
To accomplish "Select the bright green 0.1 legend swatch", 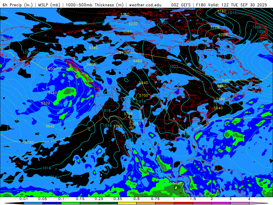I will [71, 203].
